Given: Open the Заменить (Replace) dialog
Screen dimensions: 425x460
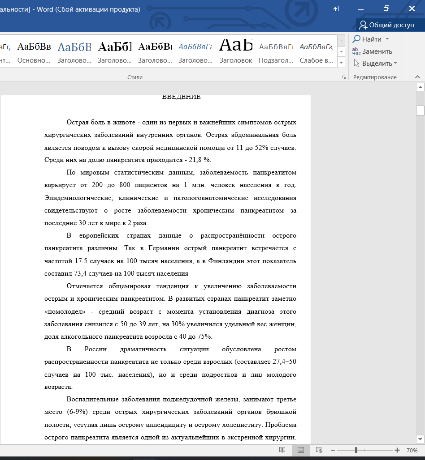Looking at the screenshot, I should [x=372, y=51].
